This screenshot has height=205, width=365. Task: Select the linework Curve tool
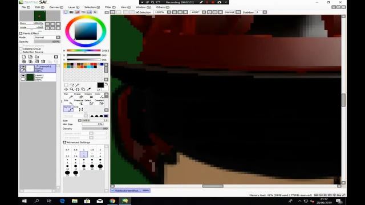68,109
